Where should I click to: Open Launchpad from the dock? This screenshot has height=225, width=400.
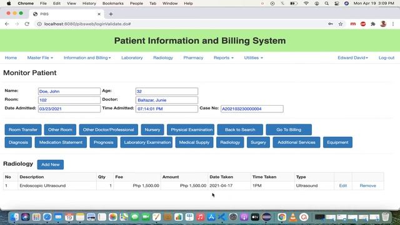36,217
